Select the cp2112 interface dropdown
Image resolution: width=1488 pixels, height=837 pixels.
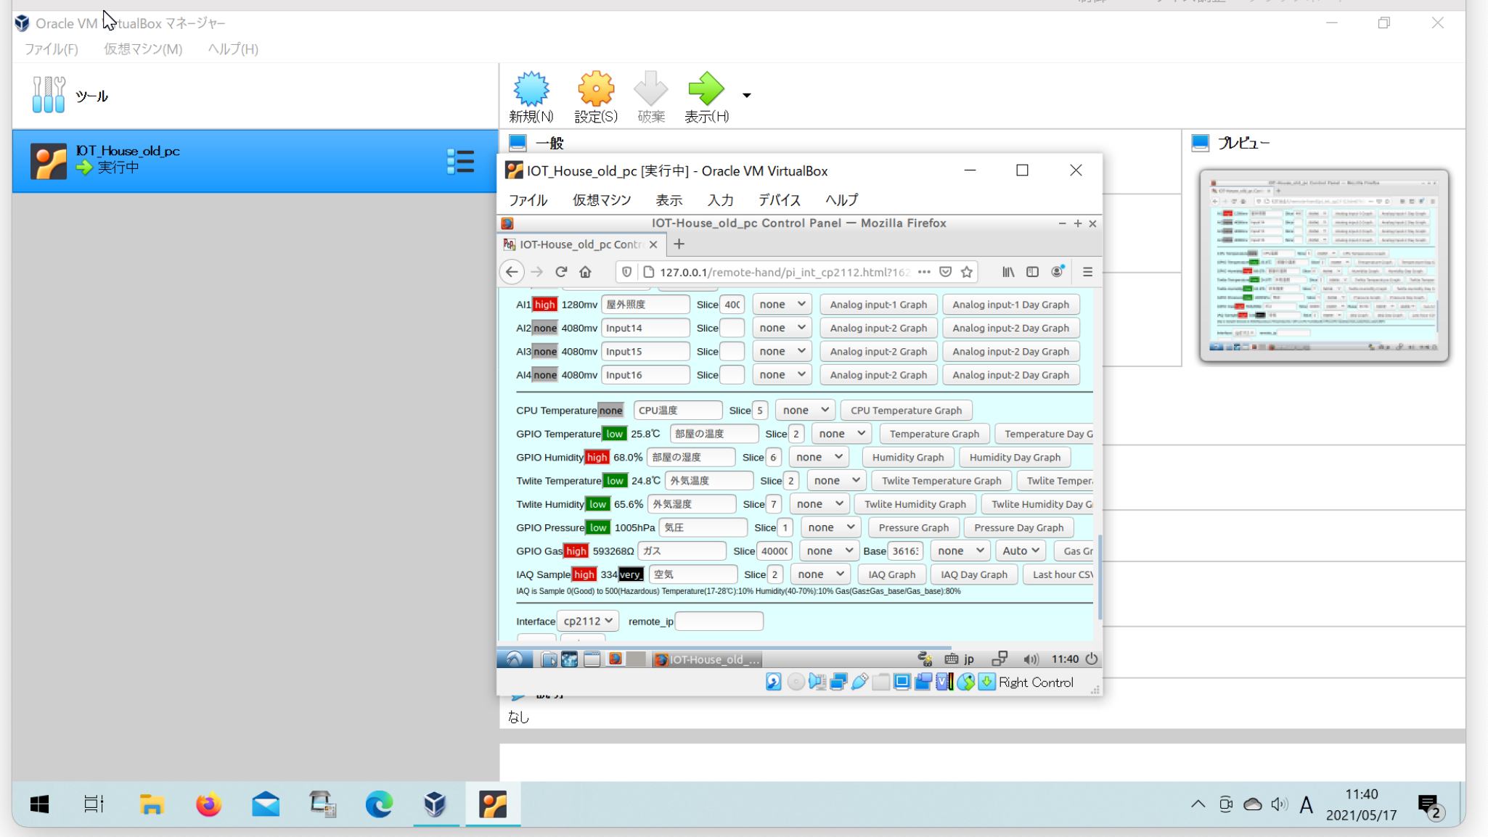tap(586, 621)
